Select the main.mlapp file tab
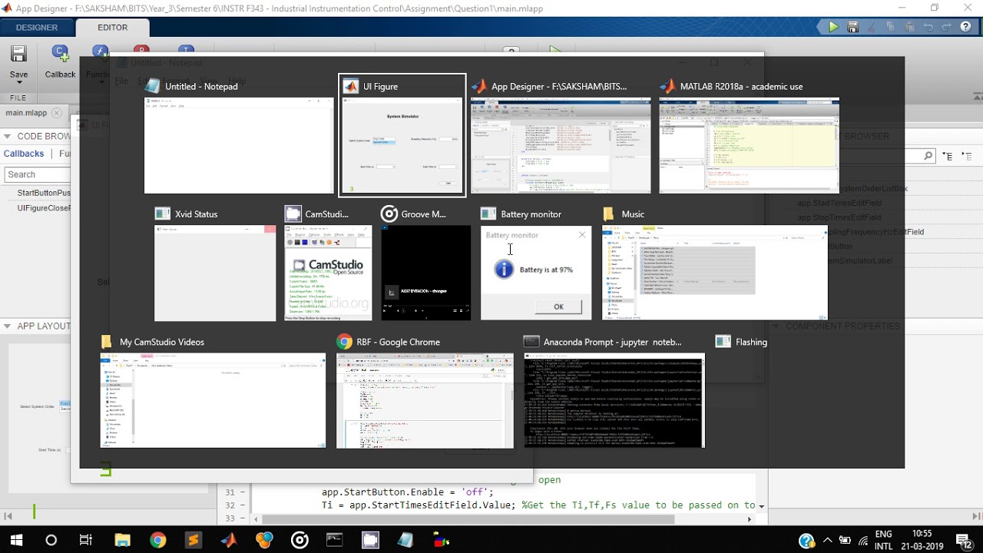Viewport: 983px width, 553px height. point(26,113)
